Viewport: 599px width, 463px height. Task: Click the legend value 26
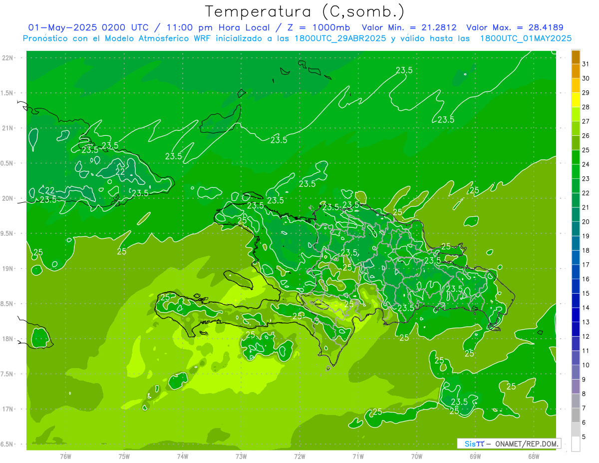pyautogui.click(x=586, y=136)
